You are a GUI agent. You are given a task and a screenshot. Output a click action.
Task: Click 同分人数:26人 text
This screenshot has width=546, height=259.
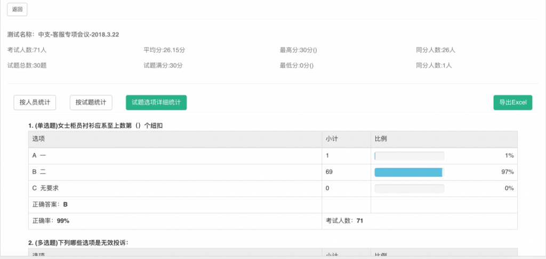[x=436, y=50]
